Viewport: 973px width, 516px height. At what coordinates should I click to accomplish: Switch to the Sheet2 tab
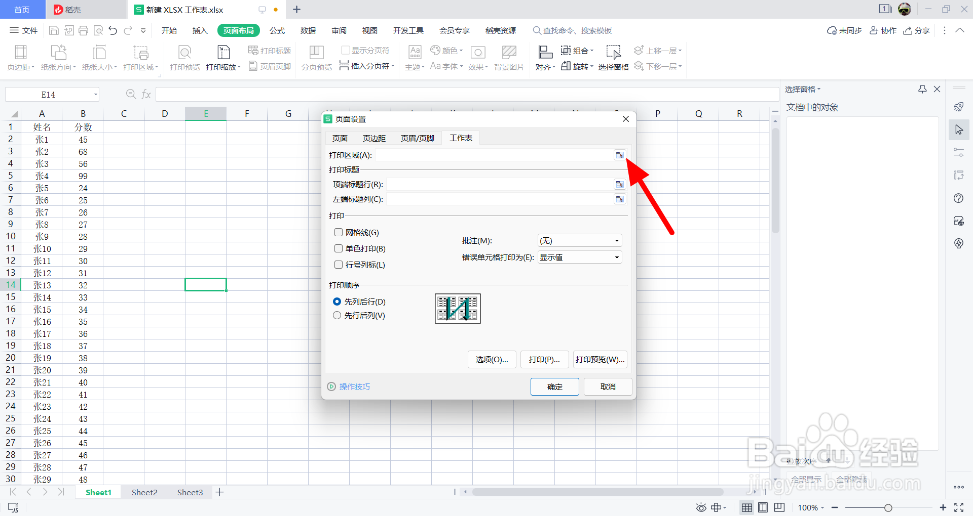144,492
